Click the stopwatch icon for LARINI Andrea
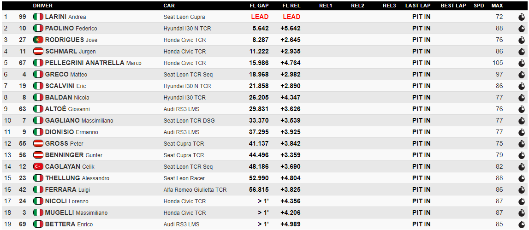 pyautogui.click(x=522, y=17)
